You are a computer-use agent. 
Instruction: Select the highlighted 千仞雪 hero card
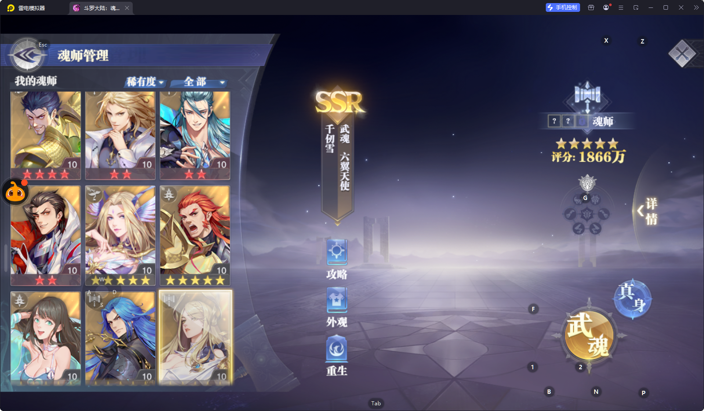(x=195, y=338)
